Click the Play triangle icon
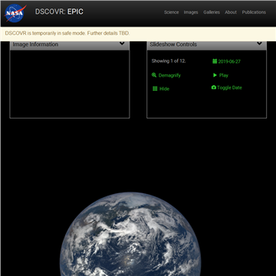Screen dimensions: 276x276 click(x=215, y=75)
